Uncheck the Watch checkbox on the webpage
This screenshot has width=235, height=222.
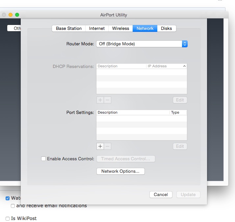[x=8, y=198]
